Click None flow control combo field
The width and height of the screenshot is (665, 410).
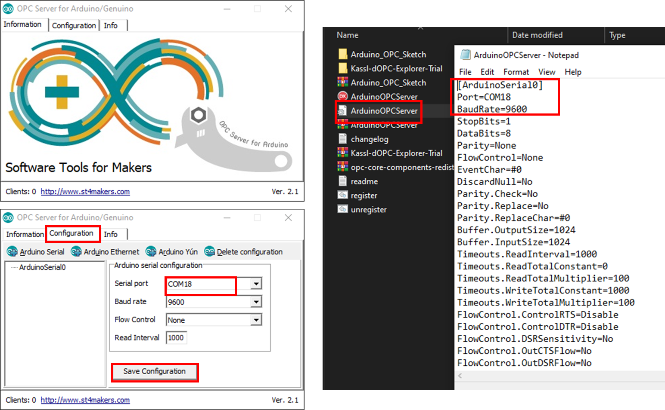[x=214, y=320]
